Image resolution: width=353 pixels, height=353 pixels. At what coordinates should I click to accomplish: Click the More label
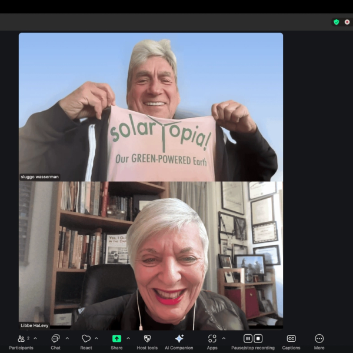click(319, 348)
